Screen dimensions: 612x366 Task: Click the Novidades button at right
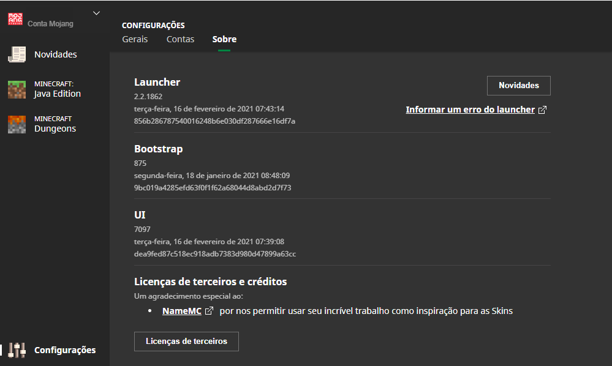[x=519, y=85]
